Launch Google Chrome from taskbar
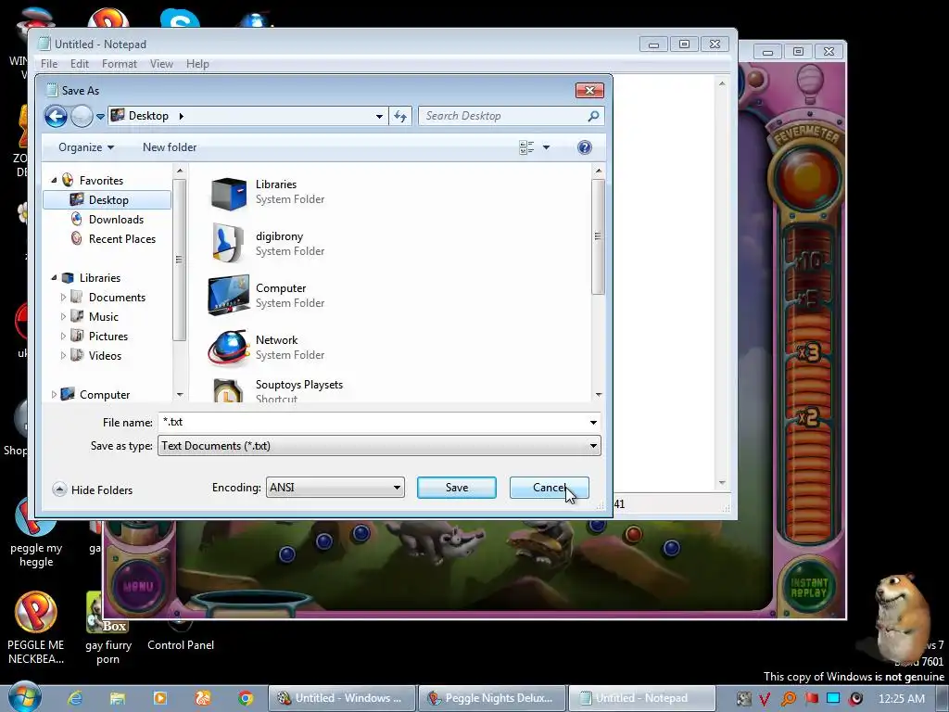949x712 pixels. [x=245, y=698]
